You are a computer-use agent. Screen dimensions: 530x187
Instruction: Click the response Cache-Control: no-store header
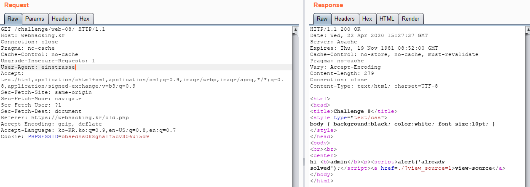point(394,54)
